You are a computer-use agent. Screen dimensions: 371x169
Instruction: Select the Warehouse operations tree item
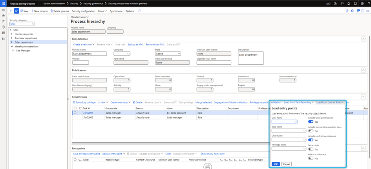(x=27, y=46)
